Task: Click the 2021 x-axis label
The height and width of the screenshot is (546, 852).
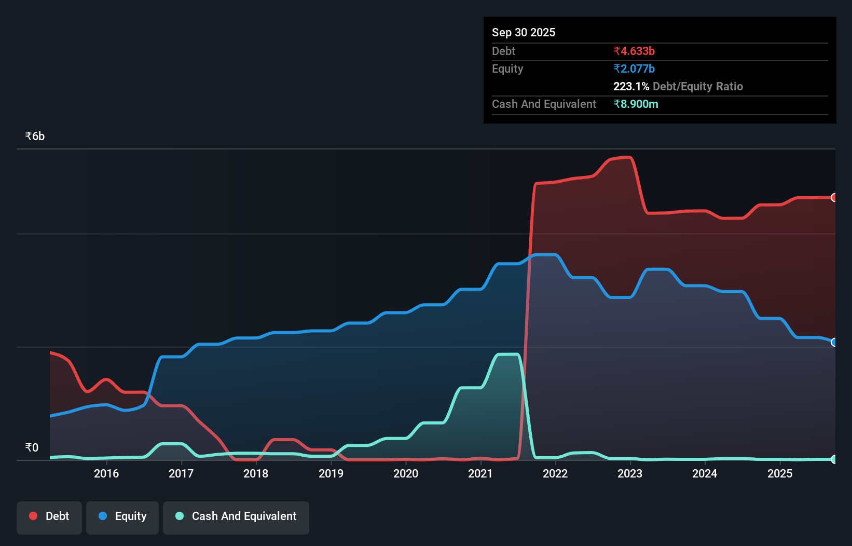Action: pos(480,473)
